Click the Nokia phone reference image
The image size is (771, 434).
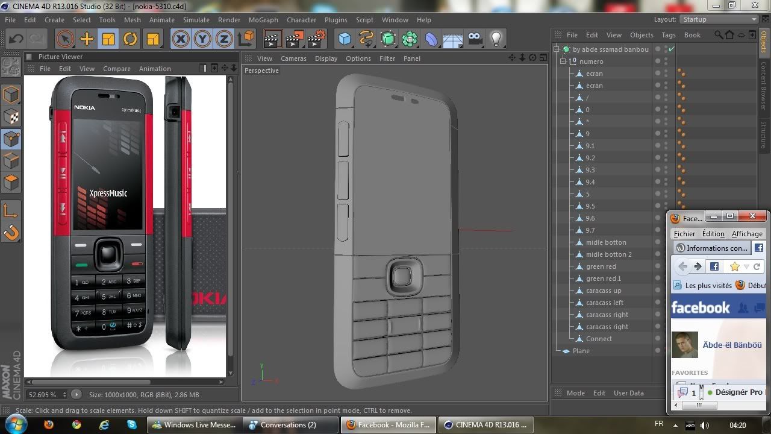tap(125, 226)
